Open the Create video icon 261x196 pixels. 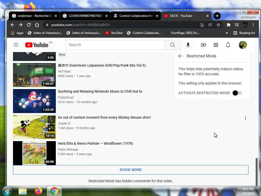(x=204, y=45)
